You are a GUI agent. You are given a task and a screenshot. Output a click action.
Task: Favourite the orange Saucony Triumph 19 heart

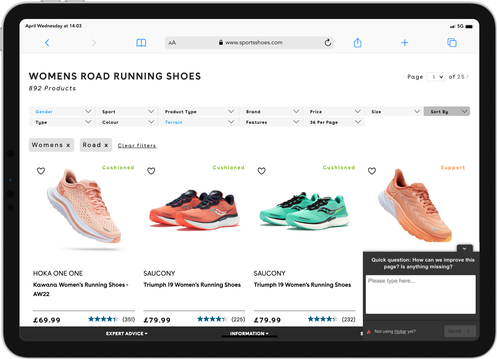[x=151, y=171]
